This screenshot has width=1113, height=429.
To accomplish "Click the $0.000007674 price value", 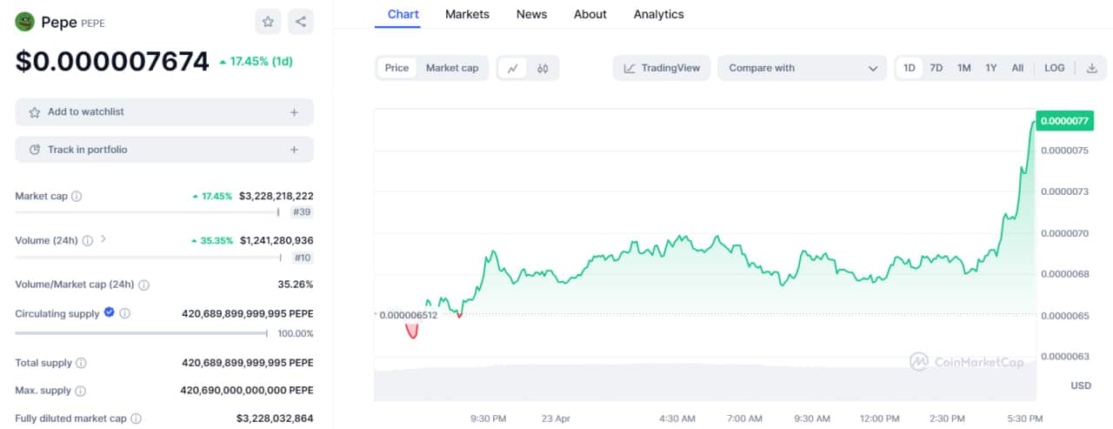I will tap(112, 62).
